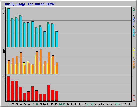Click the 'Pages' legend label
This screenshot has height=107, width=137.
[134, 33]
